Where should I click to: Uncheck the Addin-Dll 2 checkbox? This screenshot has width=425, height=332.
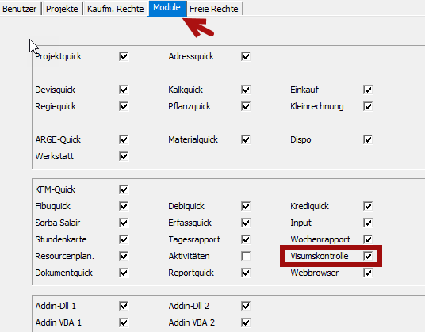tap(246, 306)
